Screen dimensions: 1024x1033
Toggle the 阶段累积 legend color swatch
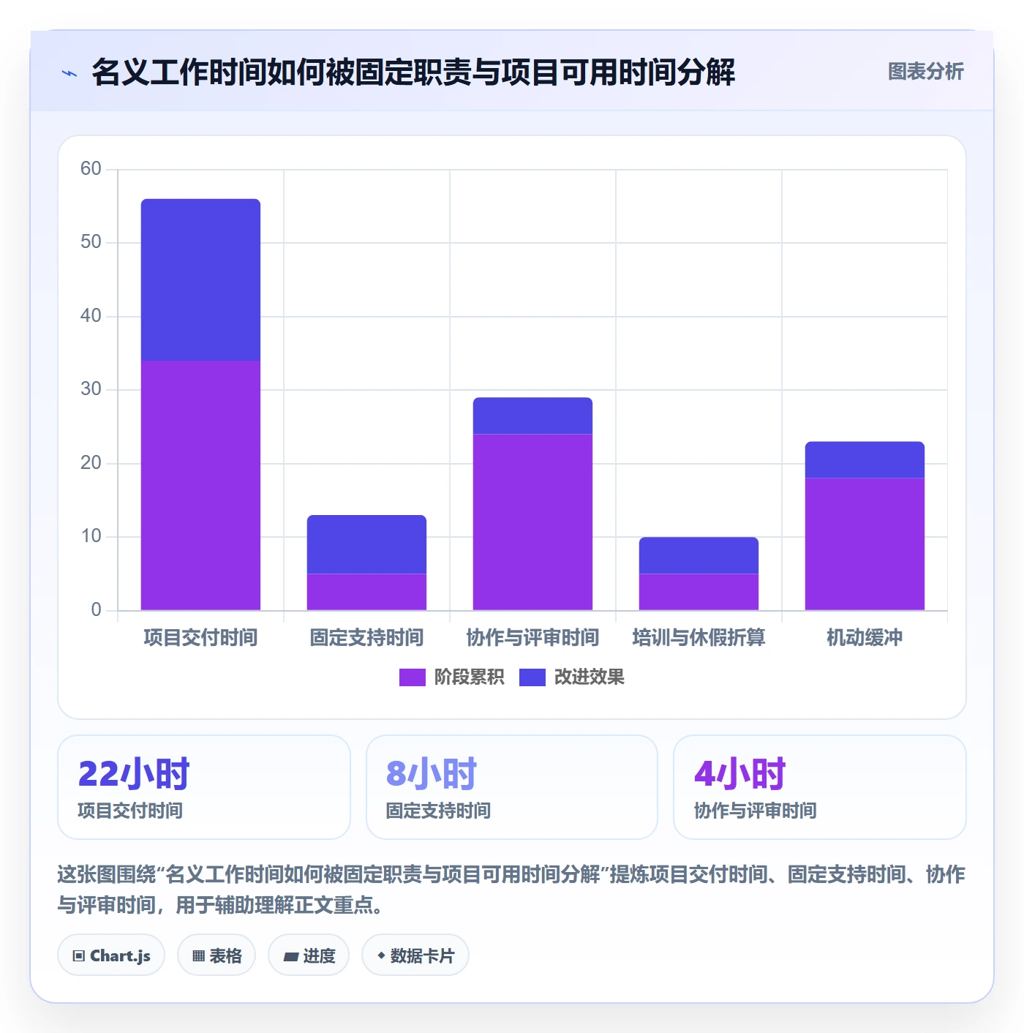coord(412,677)
